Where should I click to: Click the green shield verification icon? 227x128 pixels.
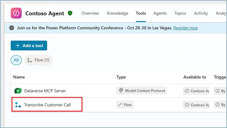[x=70, y=13]
